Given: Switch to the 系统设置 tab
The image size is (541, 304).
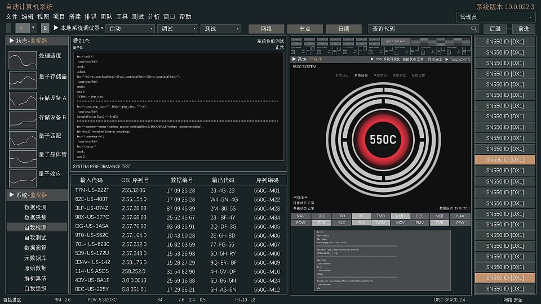Looking at the screenshot, I should click(418, 75).
